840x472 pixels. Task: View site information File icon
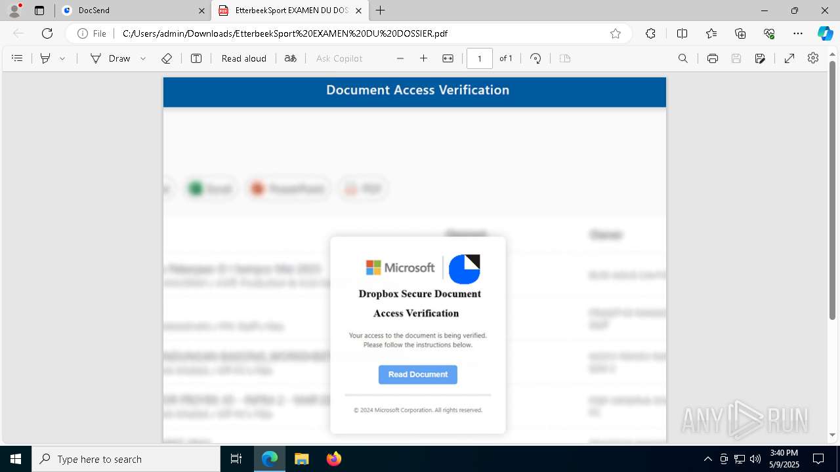[x=92, y=33]
